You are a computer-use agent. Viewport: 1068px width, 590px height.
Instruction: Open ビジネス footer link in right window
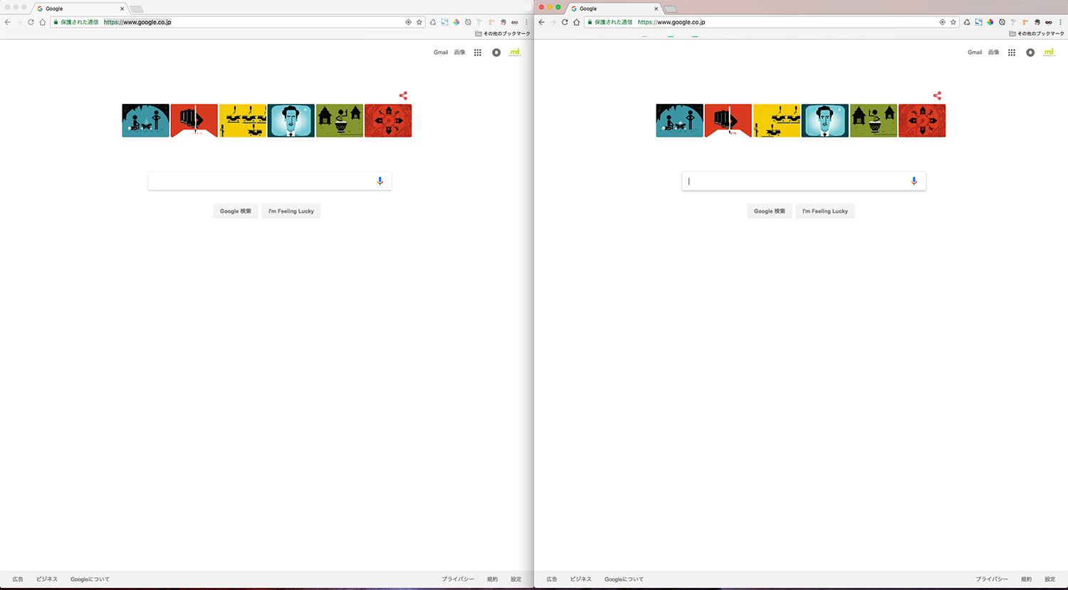pyautogui.click(x=581, y=579)
